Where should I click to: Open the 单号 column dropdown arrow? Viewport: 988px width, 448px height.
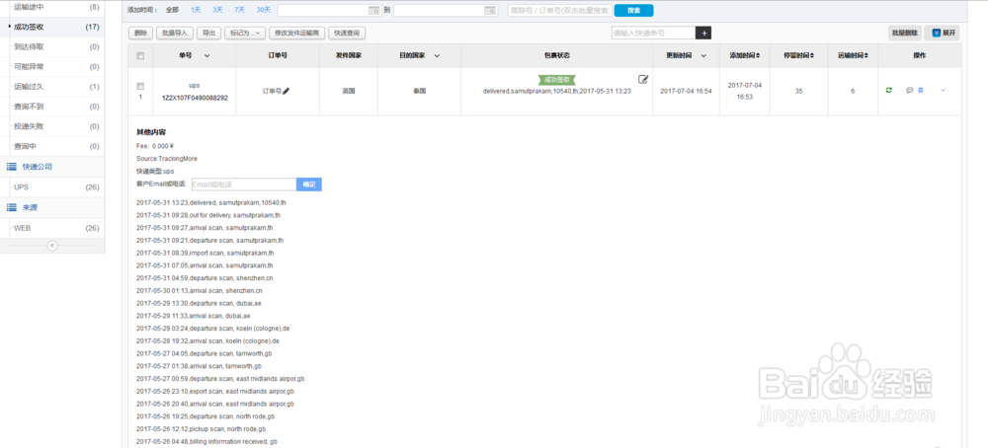(x=207, y=56)
